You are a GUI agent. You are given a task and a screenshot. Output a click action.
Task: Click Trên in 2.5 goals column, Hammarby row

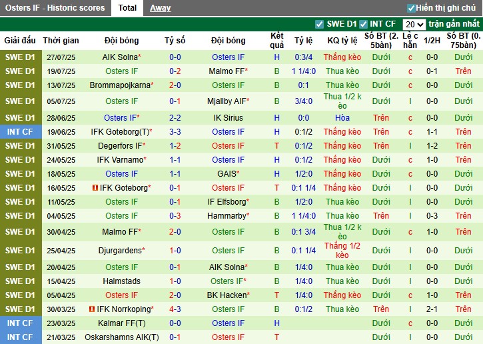coord(381,216)
